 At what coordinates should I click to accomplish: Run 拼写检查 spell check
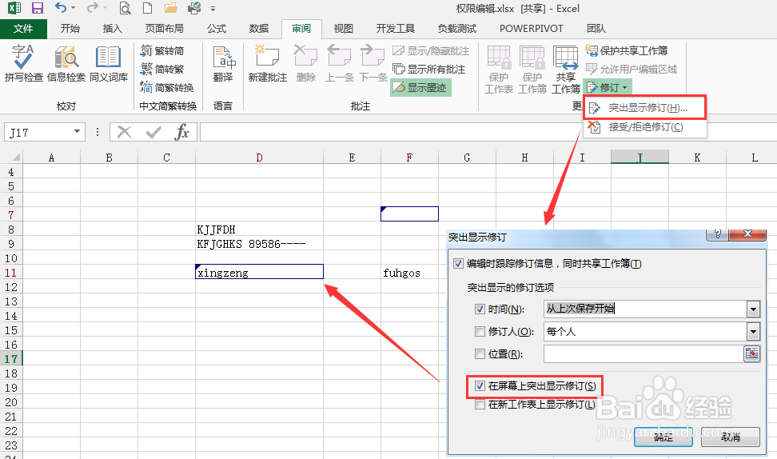coord(23,63)
